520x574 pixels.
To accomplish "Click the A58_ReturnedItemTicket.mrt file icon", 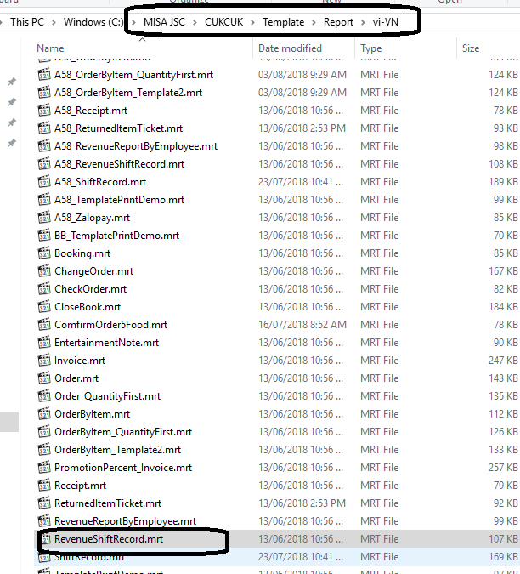I will tap(44, 128).
